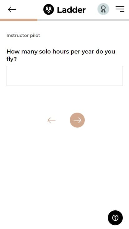
Task: Open support chat via floating help circle
Action: (115, 218)
